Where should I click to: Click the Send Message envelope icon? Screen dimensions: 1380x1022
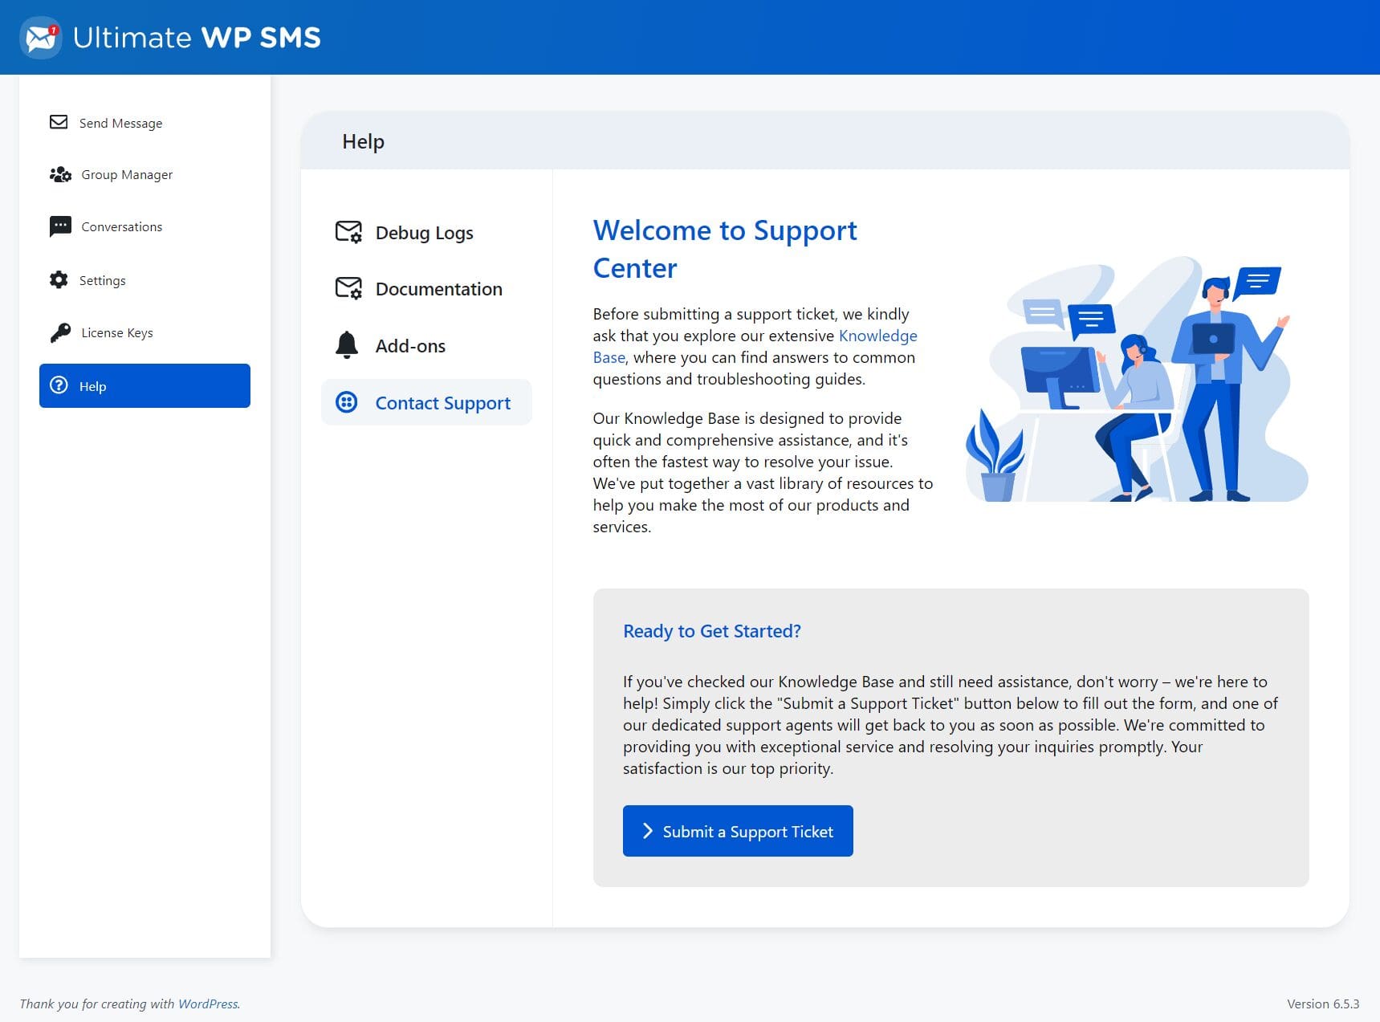59,122
